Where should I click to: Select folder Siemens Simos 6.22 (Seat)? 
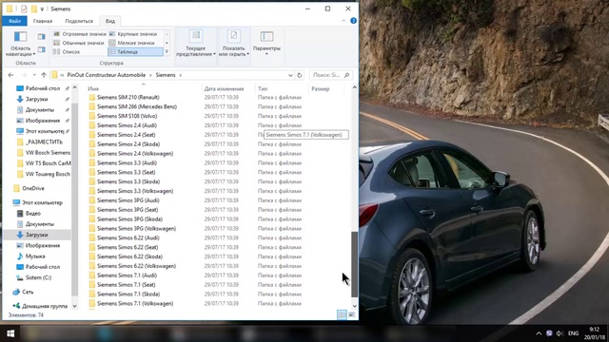point(128,247)
